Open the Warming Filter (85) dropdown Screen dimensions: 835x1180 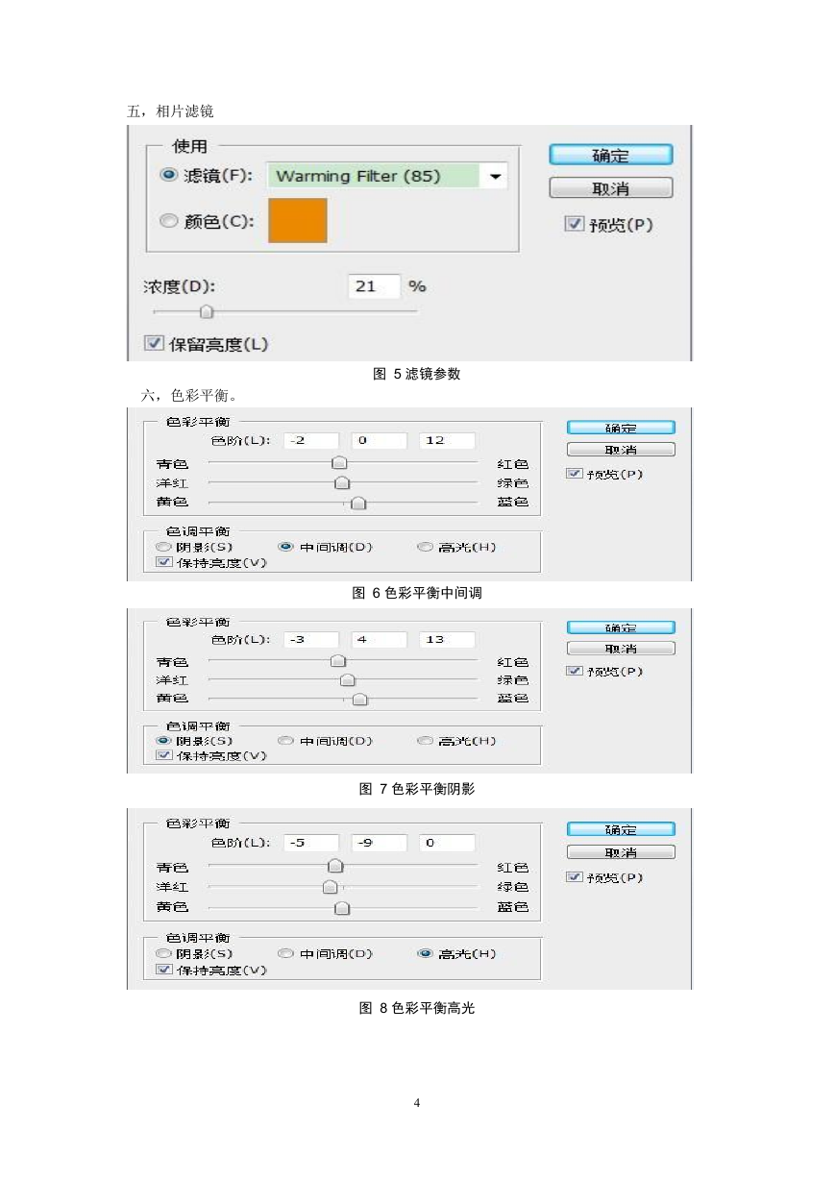(x=386, y=176)
